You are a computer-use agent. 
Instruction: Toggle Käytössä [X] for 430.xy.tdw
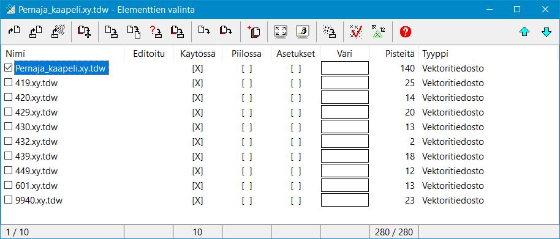(x=197, y=127)
